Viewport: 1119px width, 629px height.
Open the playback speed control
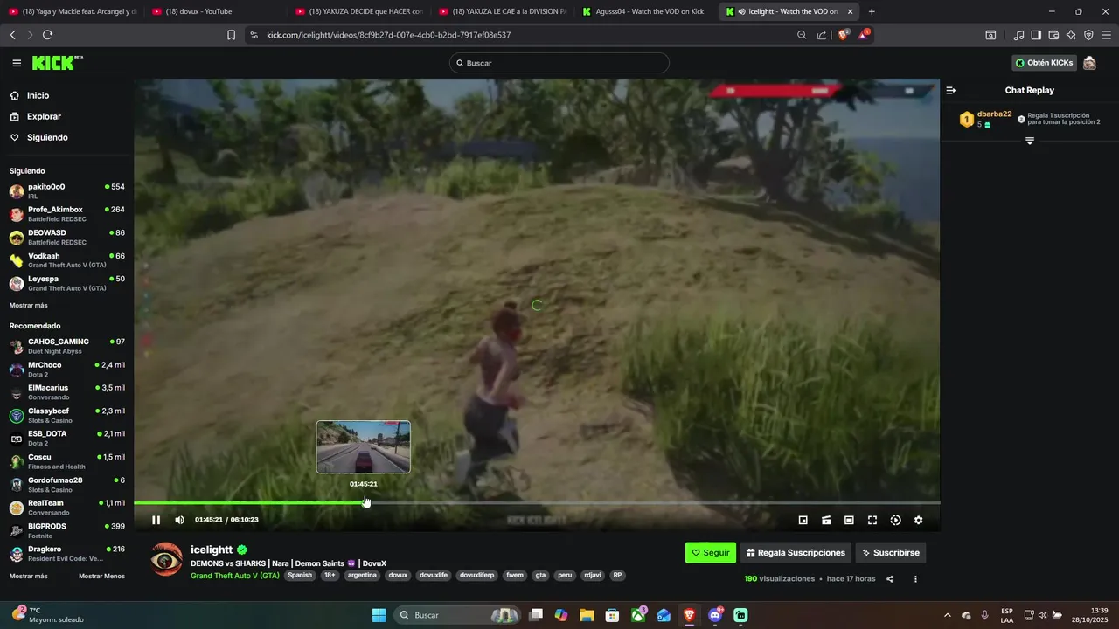click(895, 520)
